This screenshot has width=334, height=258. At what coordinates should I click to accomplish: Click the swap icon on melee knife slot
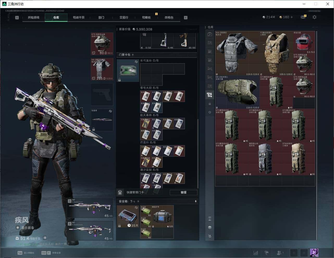pos(110,111)
